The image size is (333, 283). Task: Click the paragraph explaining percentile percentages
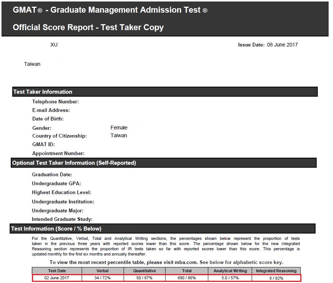166,246
